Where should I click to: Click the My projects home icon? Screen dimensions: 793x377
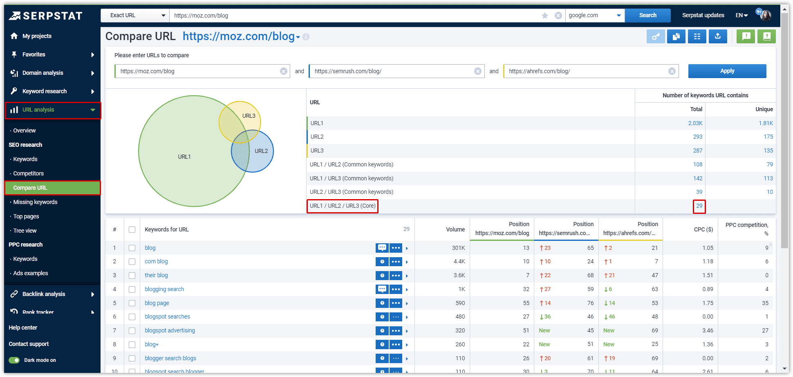pos(14,36)
